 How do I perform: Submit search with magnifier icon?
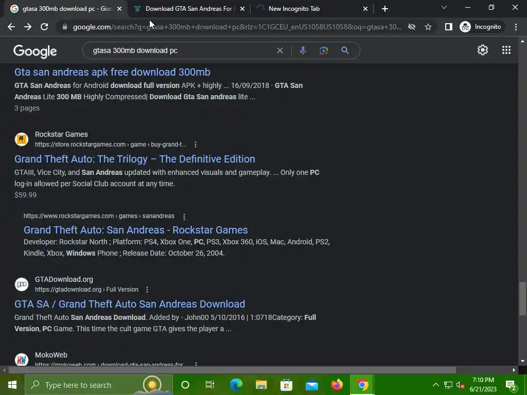tap(345, 50)
